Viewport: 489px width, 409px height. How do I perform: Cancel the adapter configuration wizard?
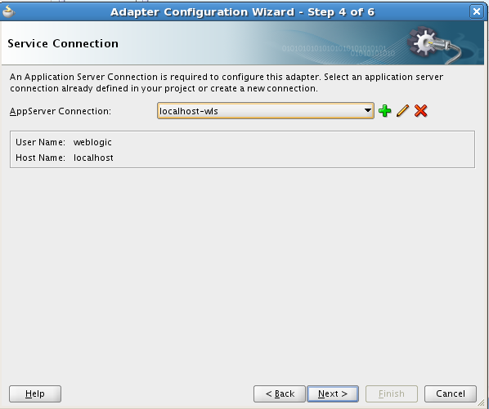point(451,393)
